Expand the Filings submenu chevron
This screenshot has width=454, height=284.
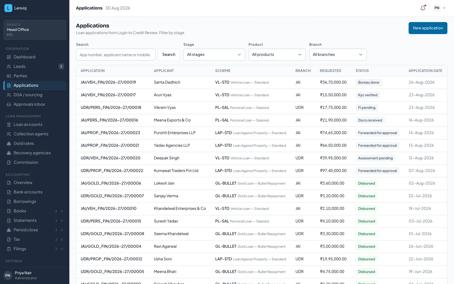click(62, 249)
